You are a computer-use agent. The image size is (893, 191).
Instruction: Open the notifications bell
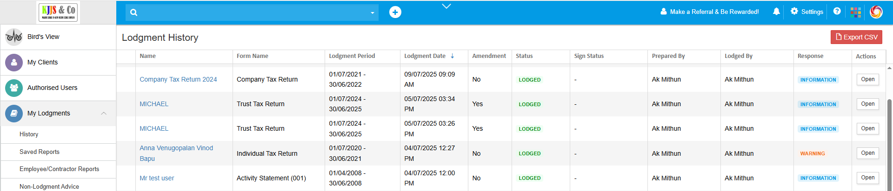point(776,12)
